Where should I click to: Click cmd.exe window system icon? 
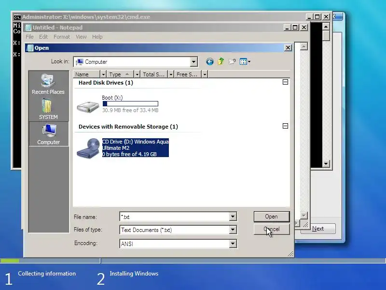coord(17,17)
